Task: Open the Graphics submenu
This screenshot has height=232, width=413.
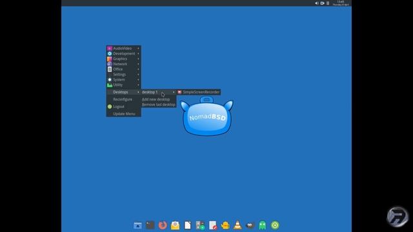Action: click(123, 59)
